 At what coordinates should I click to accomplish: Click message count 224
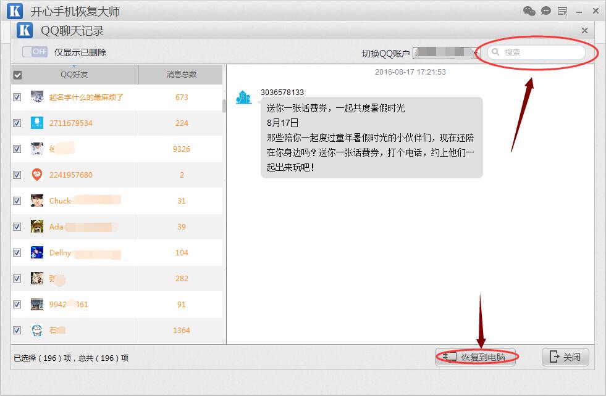click(x=182, y=123)
